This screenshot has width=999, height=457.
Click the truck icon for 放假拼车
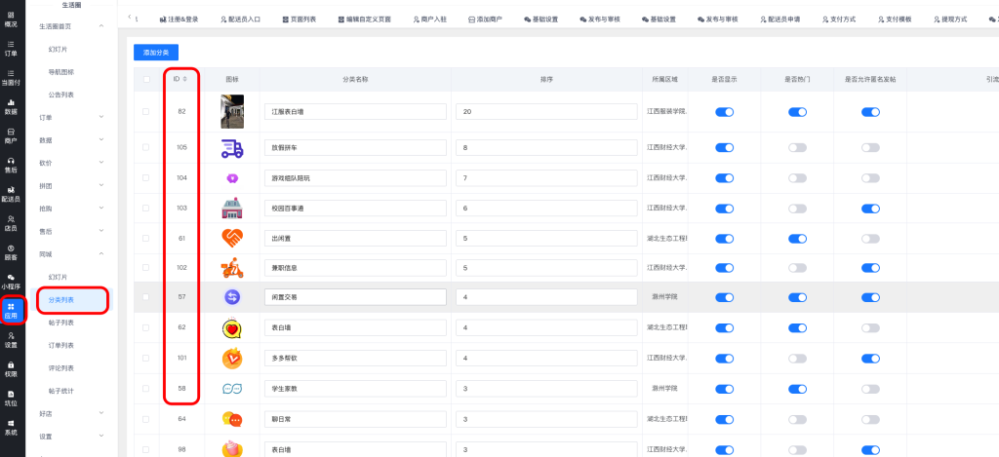(231, 148)
